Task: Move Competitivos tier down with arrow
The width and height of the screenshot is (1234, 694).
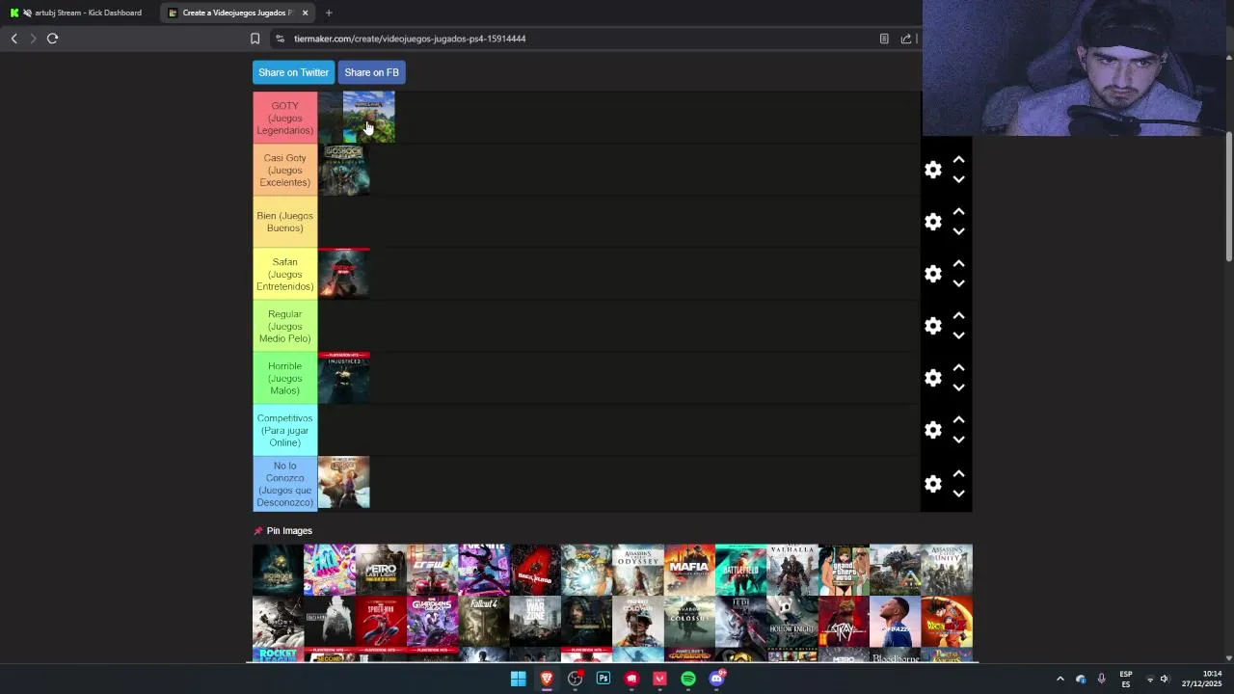Action: click(x=958, y=440)
